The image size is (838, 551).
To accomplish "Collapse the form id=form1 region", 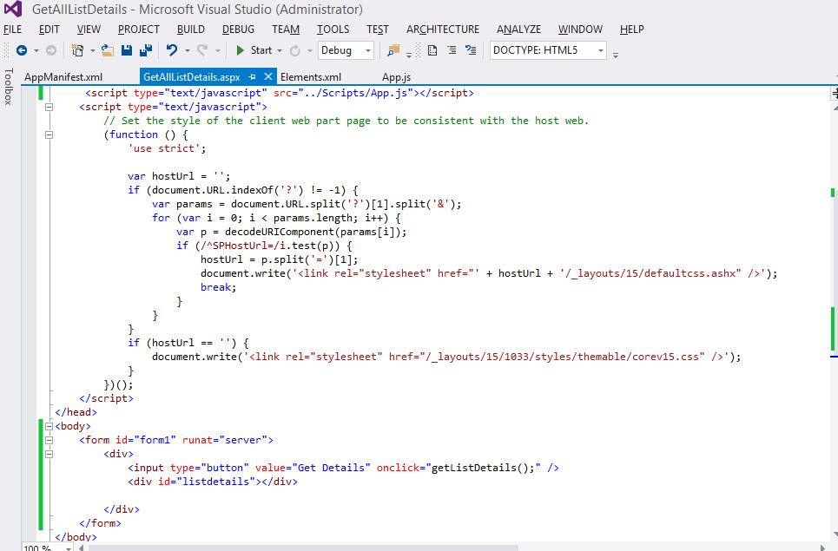I will click(49, 440).
